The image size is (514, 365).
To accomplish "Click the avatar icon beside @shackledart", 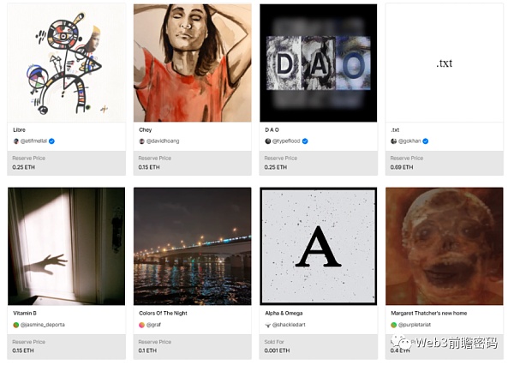I will click(268, 325).
